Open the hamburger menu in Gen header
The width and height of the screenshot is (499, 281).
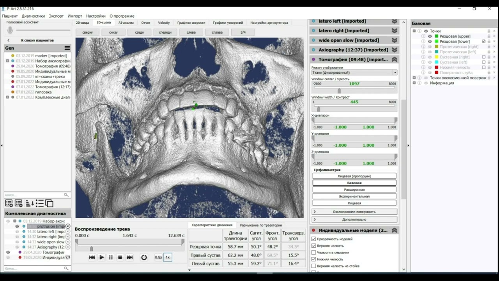67,48
